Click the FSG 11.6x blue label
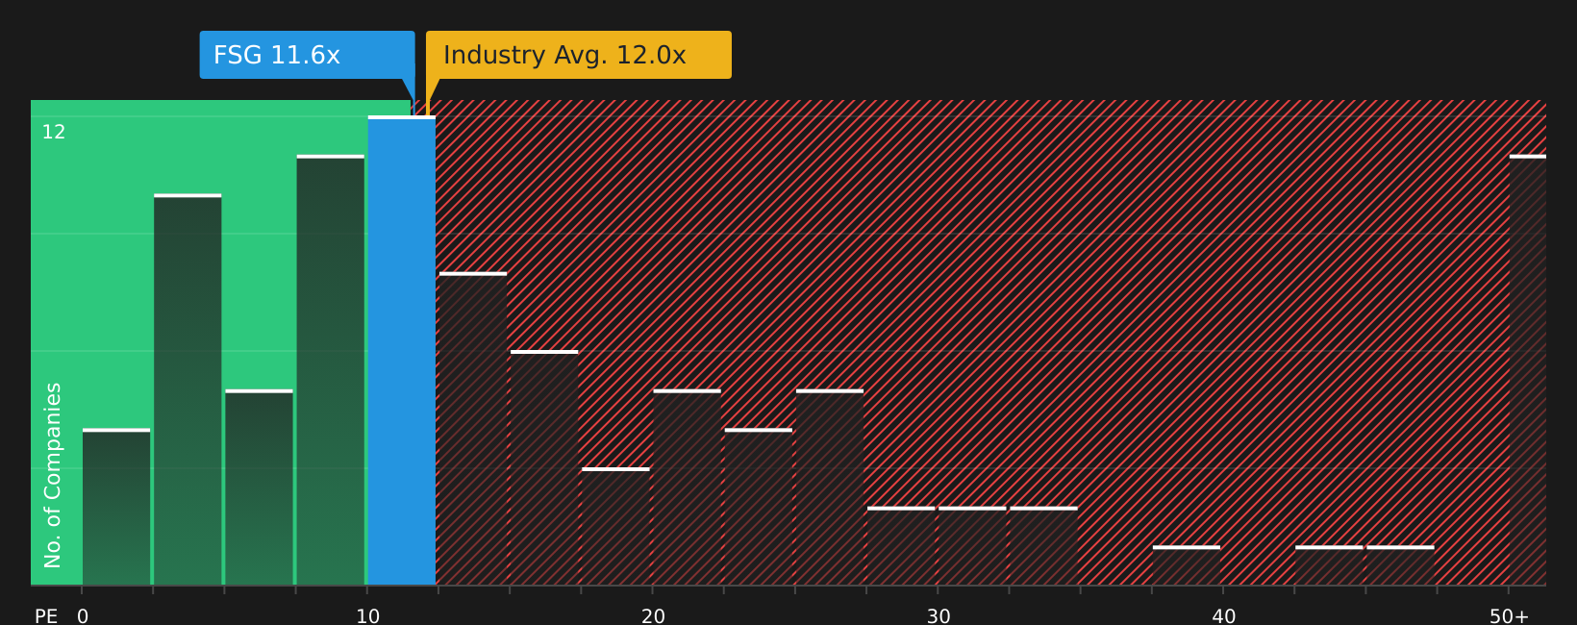 (x=307, y=55)
